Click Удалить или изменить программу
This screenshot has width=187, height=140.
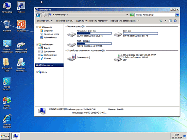[x=92, y=21]
